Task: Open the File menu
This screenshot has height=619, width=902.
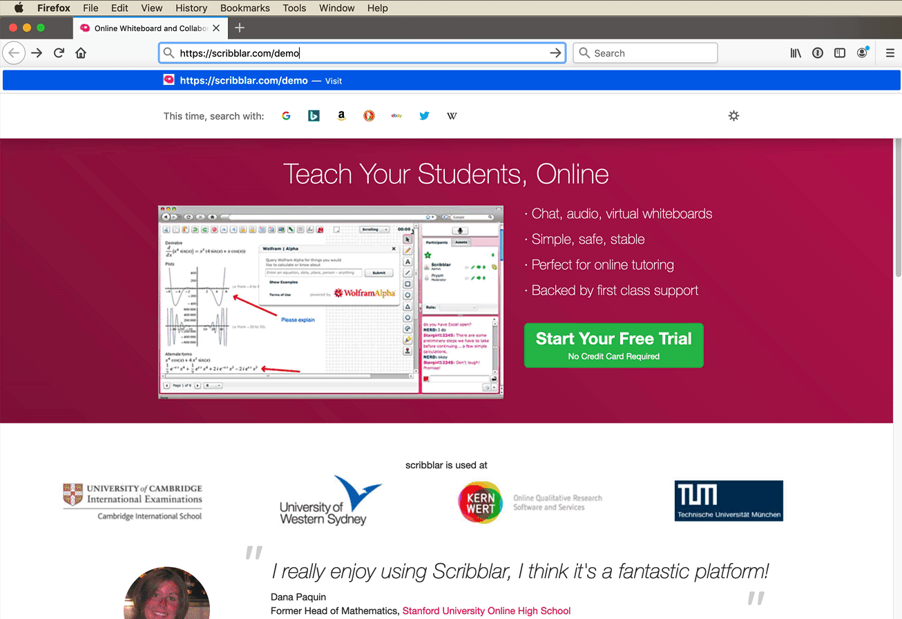Action: point(90,8)
